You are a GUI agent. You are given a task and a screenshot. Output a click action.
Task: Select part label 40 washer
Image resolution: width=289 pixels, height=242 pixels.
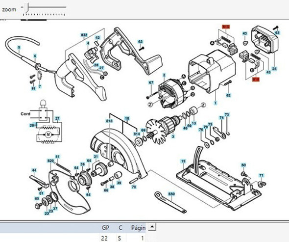click(185, 128)
